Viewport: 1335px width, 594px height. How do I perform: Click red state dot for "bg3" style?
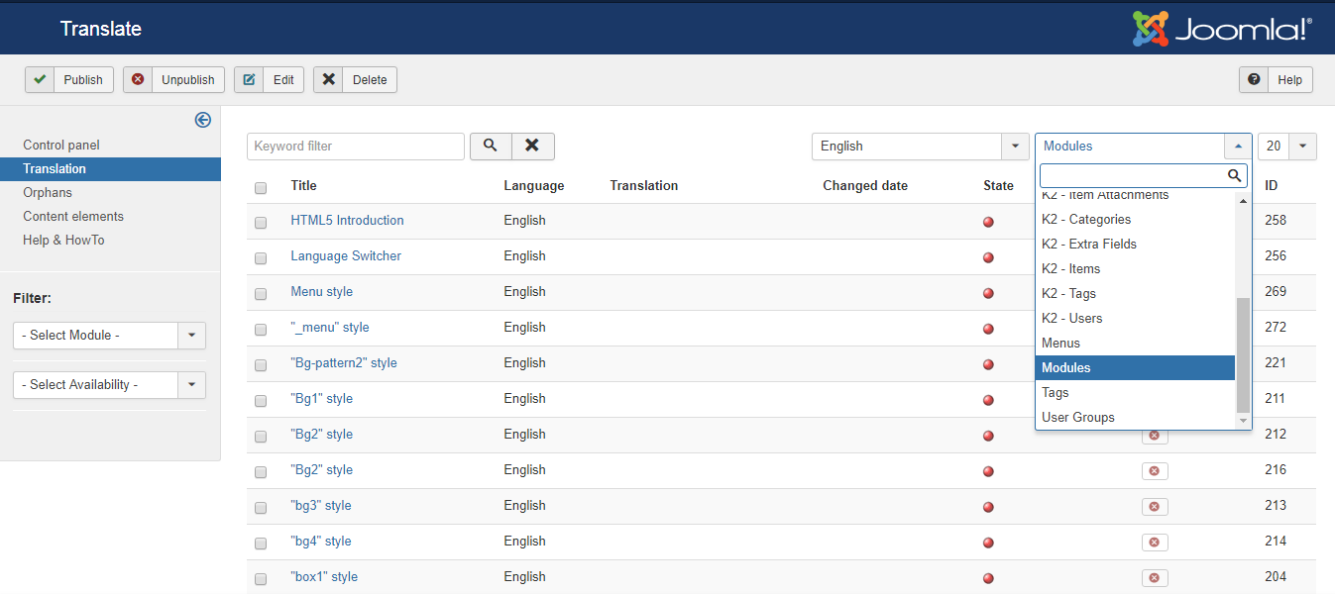pyautogui.click(x=988, y=507)
